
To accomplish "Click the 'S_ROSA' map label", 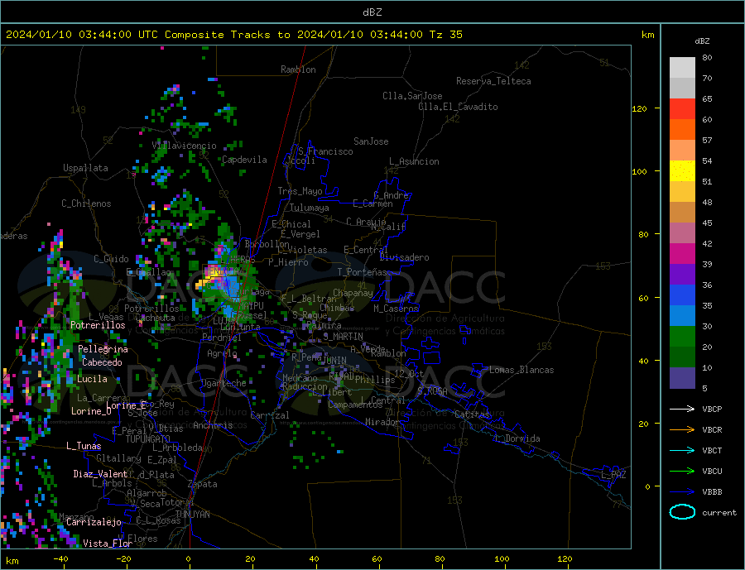I will coord(432,391).
